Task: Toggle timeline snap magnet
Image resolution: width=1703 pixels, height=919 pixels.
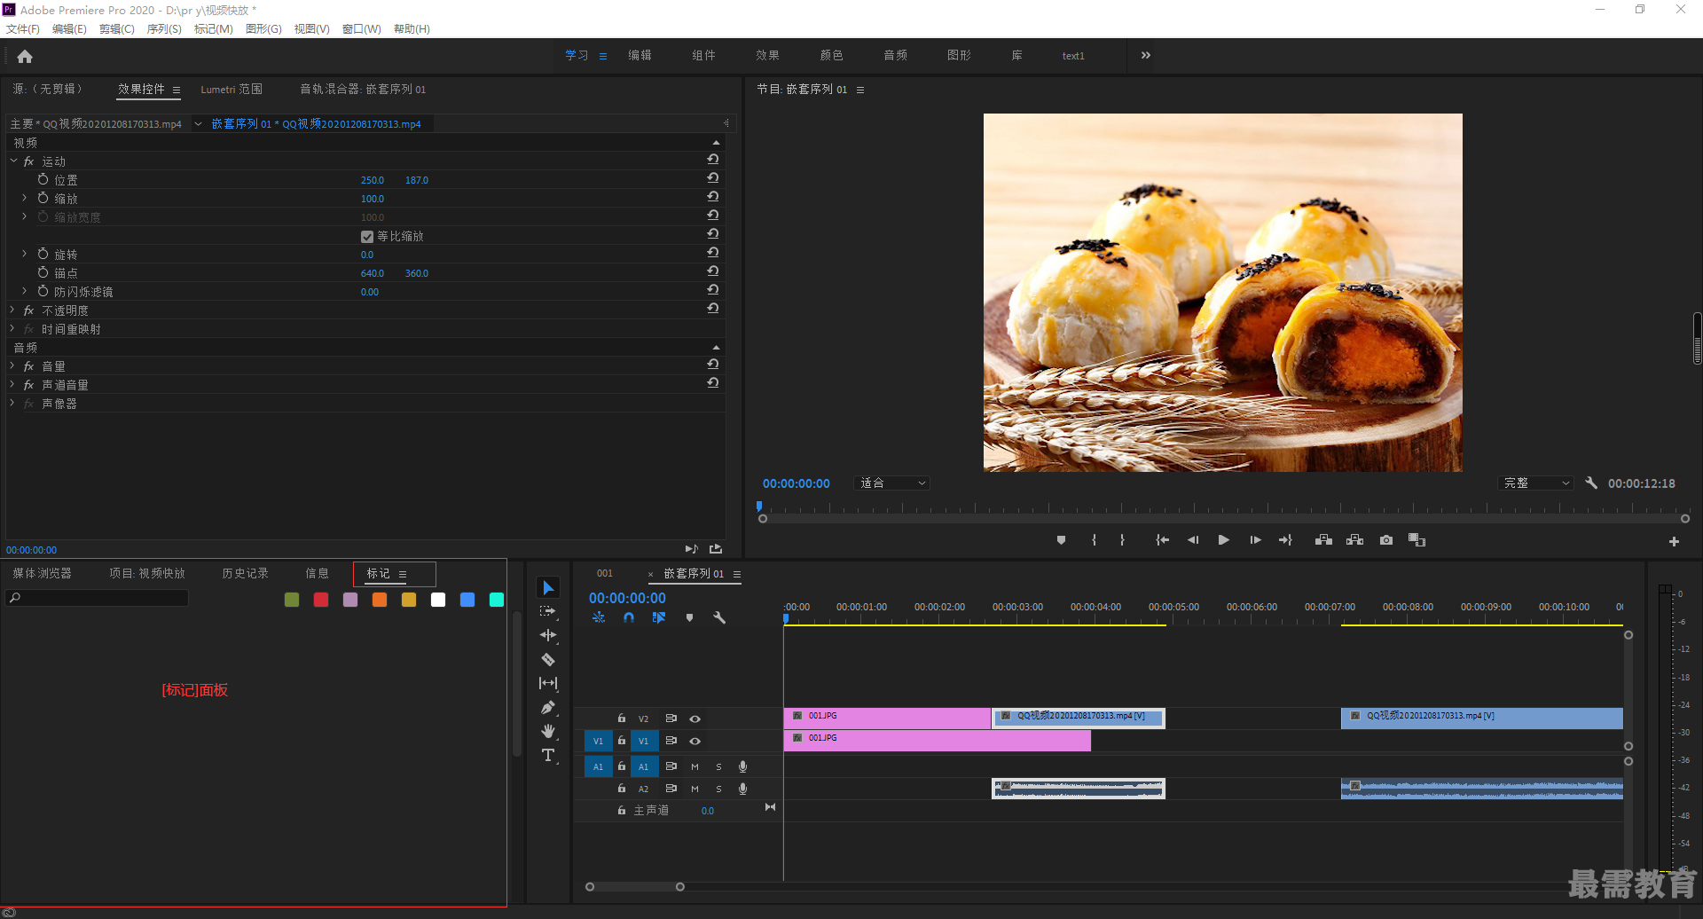Action: point(629,617)
